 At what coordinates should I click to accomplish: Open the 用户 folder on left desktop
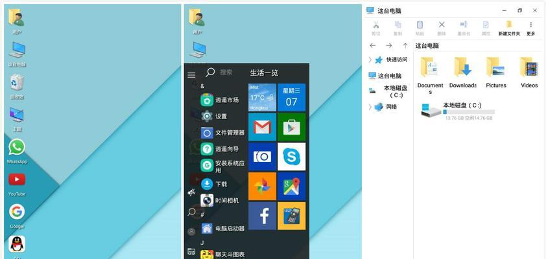[x=17, y=17]
